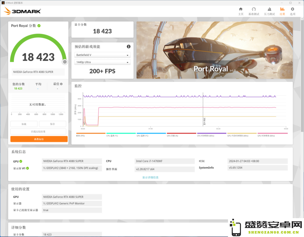The width and height of the screenshot is (304, 237).
Task: Click the v2.28.8217 s64 version value
Action: 164,169
